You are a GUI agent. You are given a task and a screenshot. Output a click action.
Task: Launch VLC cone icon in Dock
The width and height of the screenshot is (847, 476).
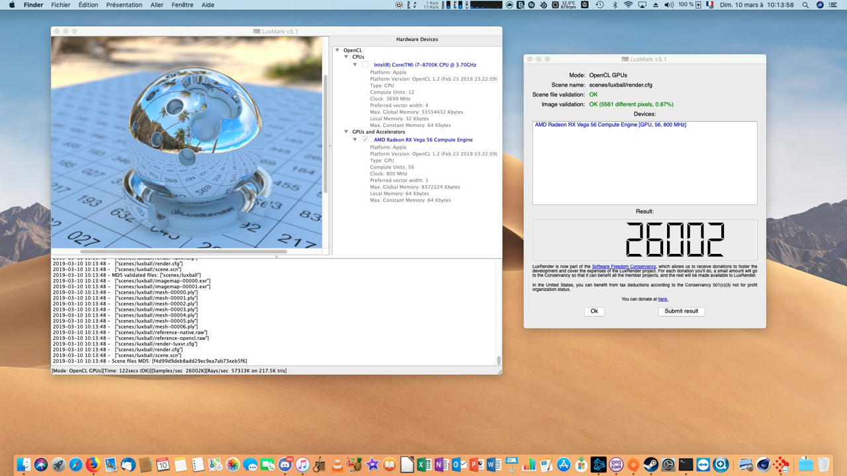point(337,465)
